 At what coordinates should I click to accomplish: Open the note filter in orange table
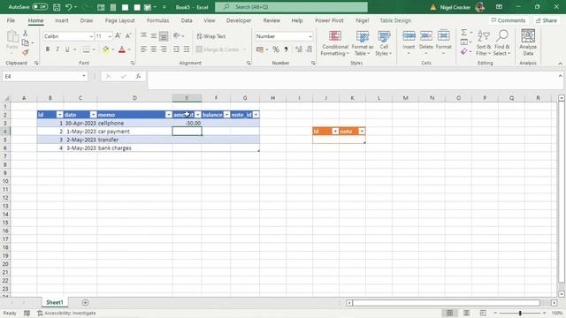coord(362,132)
